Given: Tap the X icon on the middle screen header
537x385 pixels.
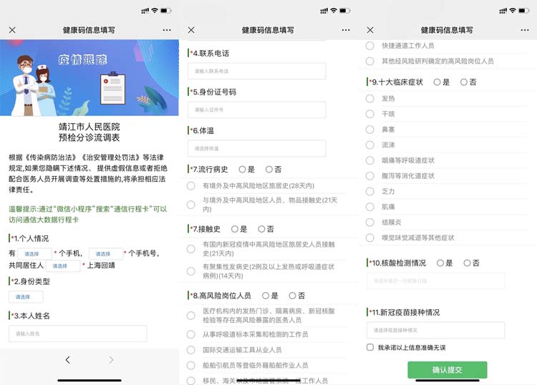Looking at the screenshot, I should [191, 30].
